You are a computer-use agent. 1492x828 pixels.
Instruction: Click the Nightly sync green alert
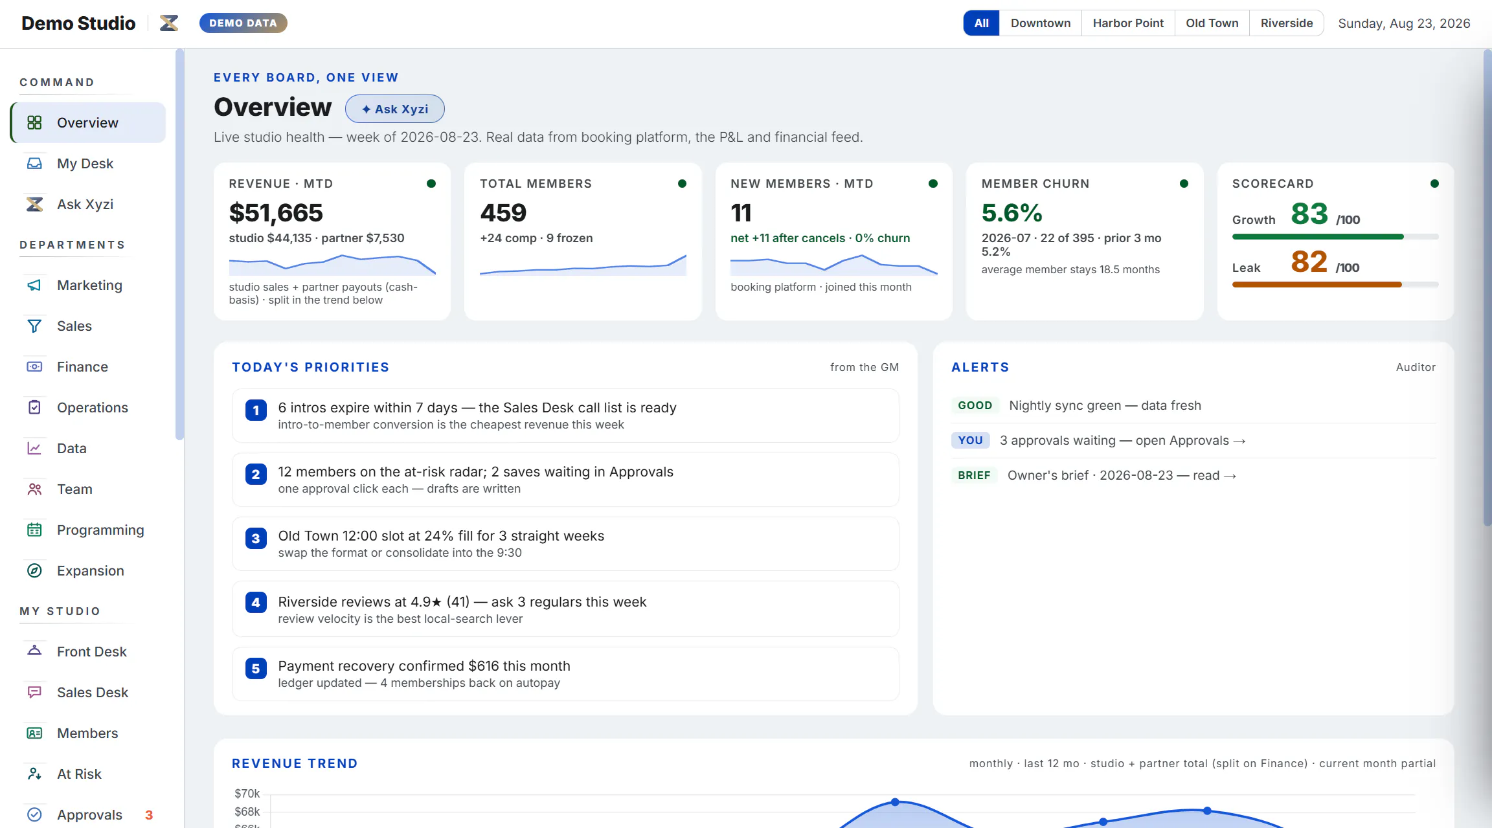click(1193, 405)
